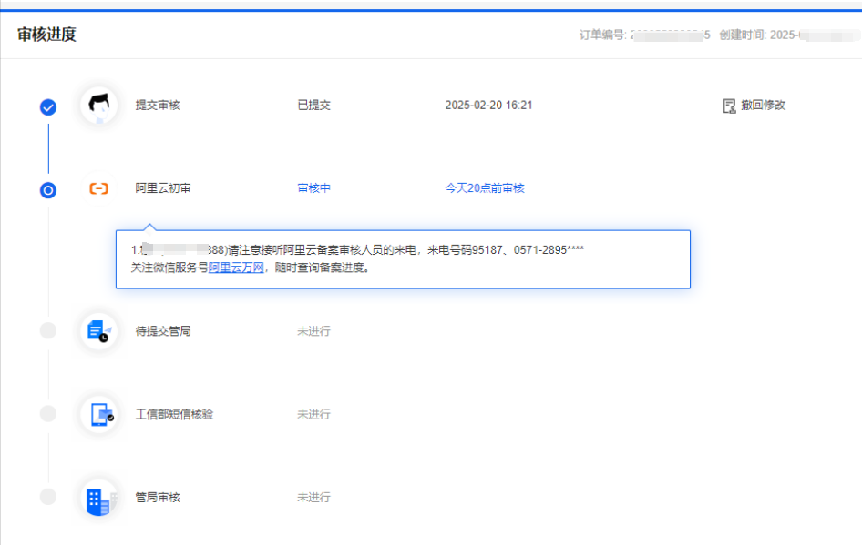Click the active ring marker for 阿里云初审
The width and height of the screenshot is (862, 545).
click(48, 190)
